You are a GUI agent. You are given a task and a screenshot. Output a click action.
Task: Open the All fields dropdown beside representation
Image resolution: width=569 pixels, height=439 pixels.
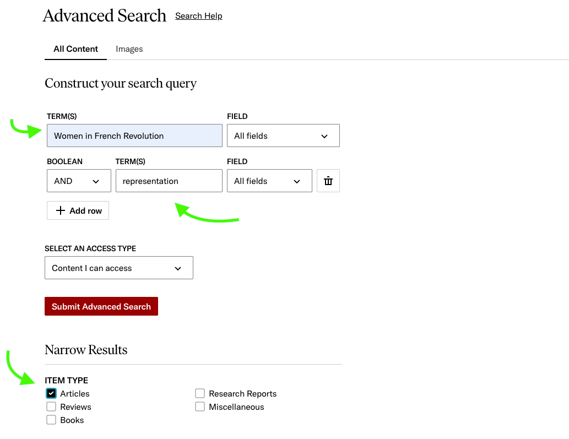[269, 181]
